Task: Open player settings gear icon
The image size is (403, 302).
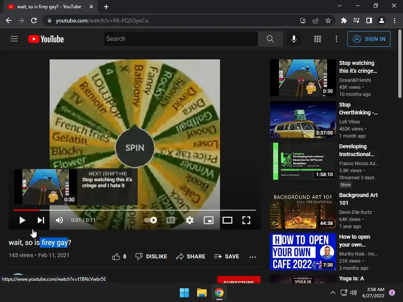Action: pyautogui.click(x=190, y=220)
